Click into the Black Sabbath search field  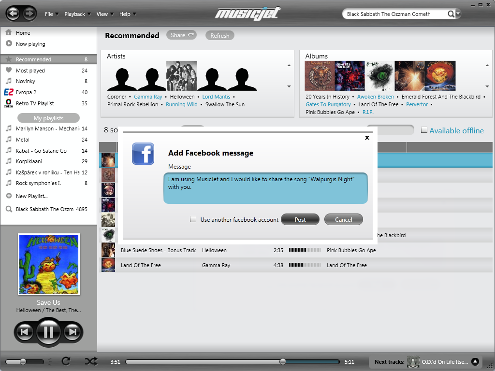click(395, 14)
